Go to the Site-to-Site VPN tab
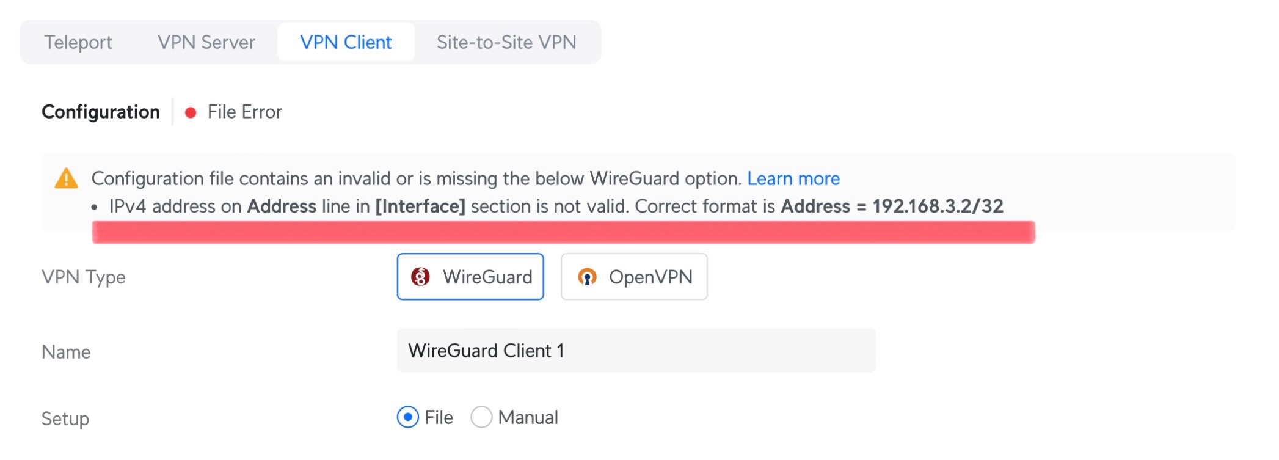 [506, 42]
